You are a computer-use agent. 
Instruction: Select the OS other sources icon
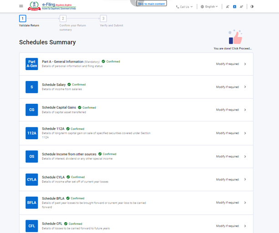pos(32,156)
